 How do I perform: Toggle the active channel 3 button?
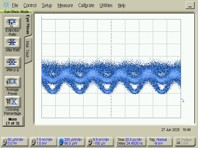[61, 142]
